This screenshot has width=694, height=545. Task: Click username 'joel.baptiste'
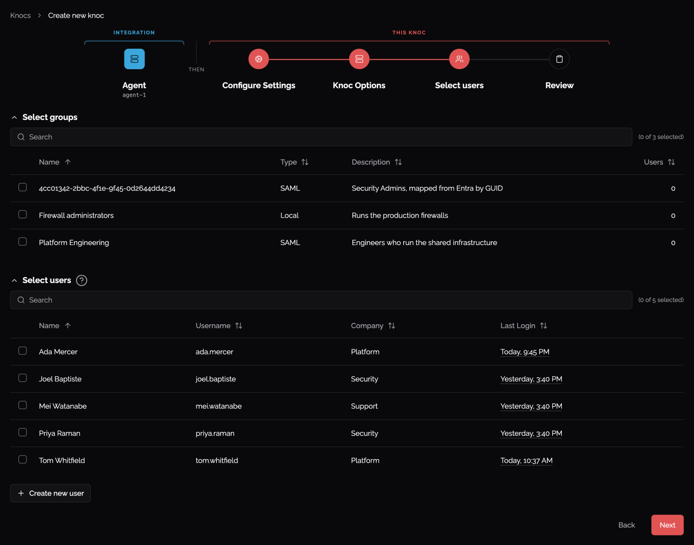pos(216,379)
